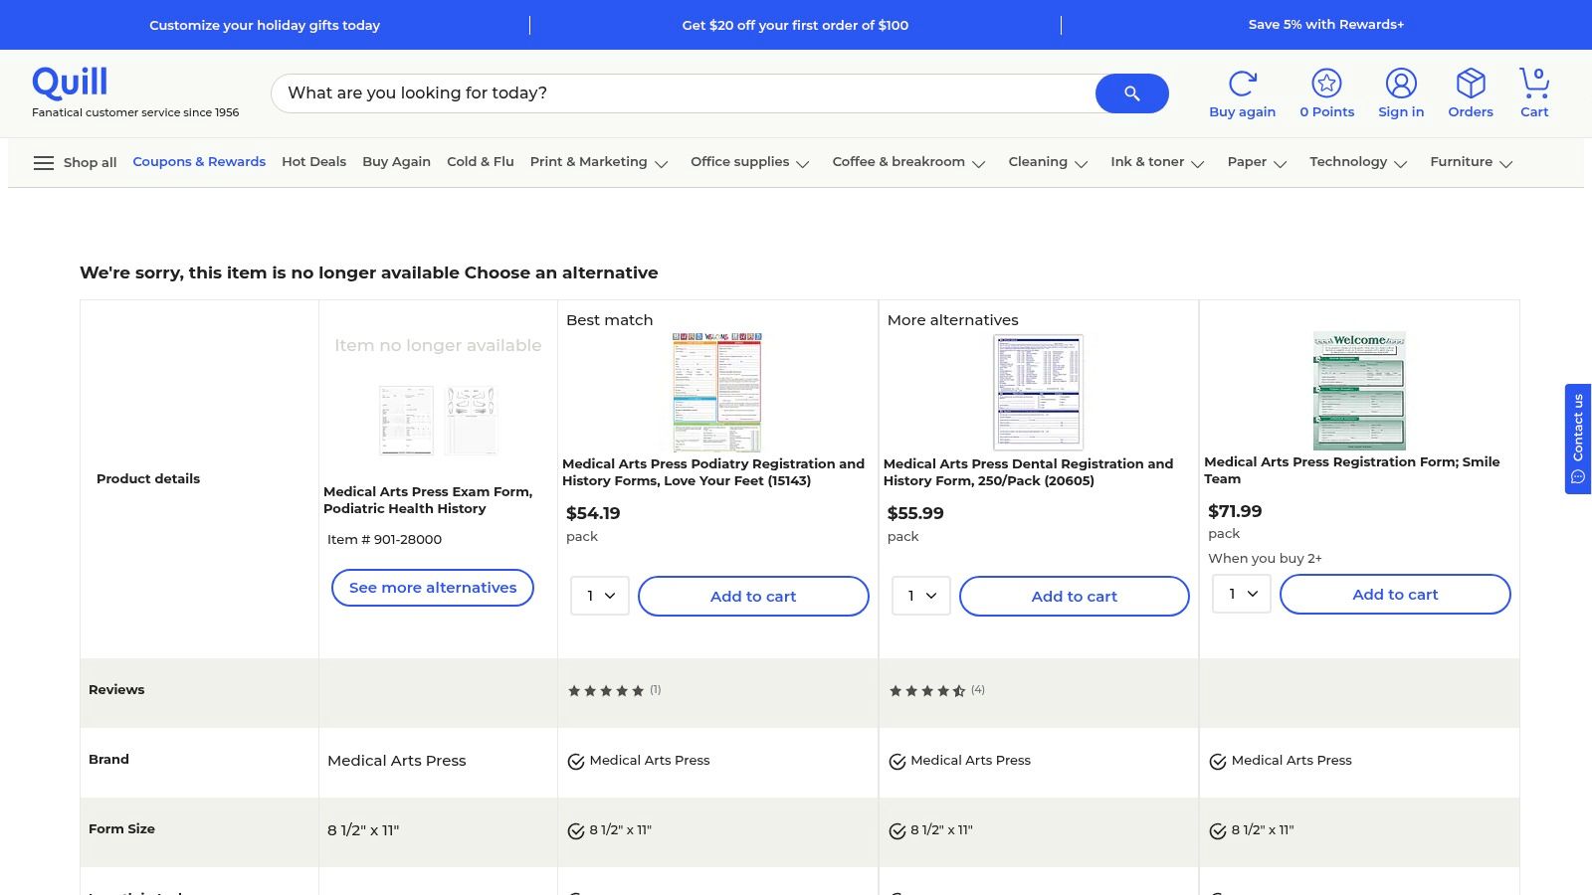This screenshot has height=895, width=1592.
Task: Open the Coupons & Rewards link
Action: coord(199,162)
